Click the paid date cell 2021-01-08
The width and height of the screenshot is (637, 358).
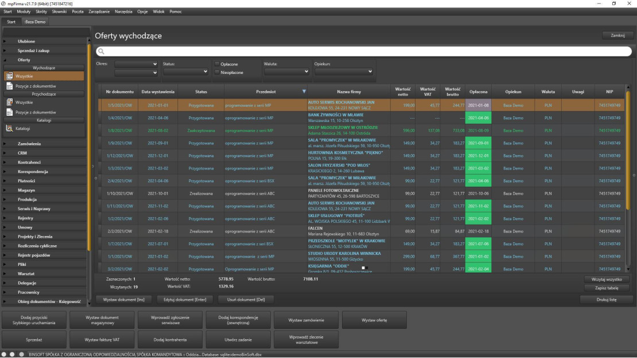click(478, 105)
